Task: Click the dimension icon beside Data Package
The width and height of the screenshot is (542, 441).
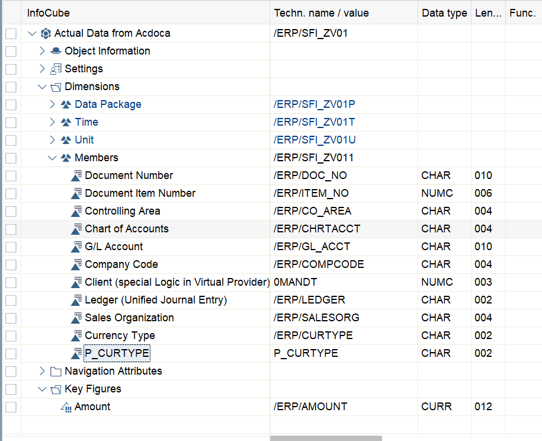Action: coord(66,104)
